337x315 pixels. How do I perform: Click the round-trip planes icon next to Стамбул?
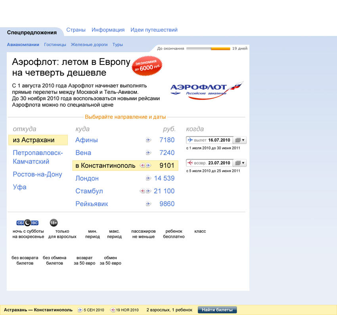(x=145, y=191)
